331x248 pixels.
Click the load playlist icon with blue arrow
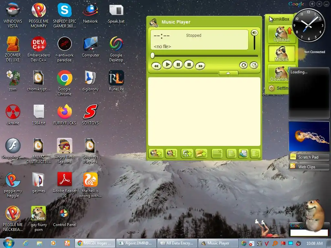pyautogui.click(x=243, y=153)
